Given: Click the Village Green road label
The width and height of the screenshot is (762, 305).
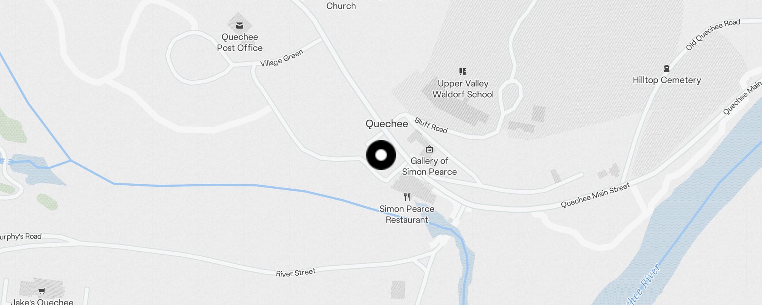Looking at the screenshot, I should [282, 58].
